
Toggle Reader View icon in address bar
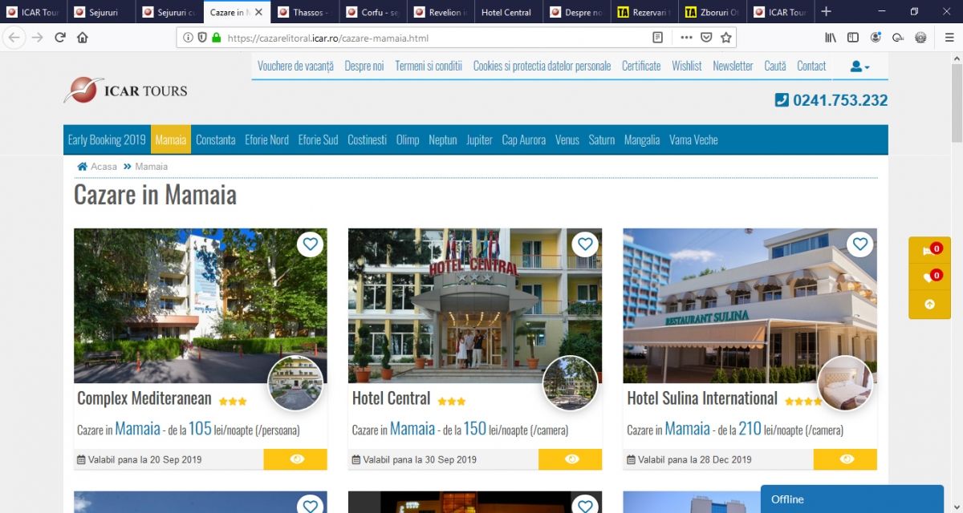(658, 38)
